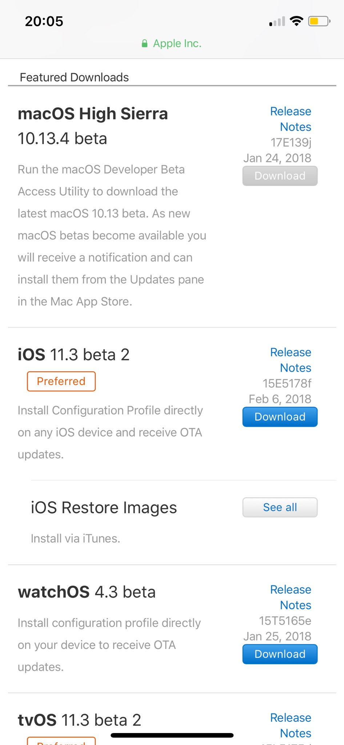Tap the home indicator bar at bottom
344x745 pixels.
point(172,735)
